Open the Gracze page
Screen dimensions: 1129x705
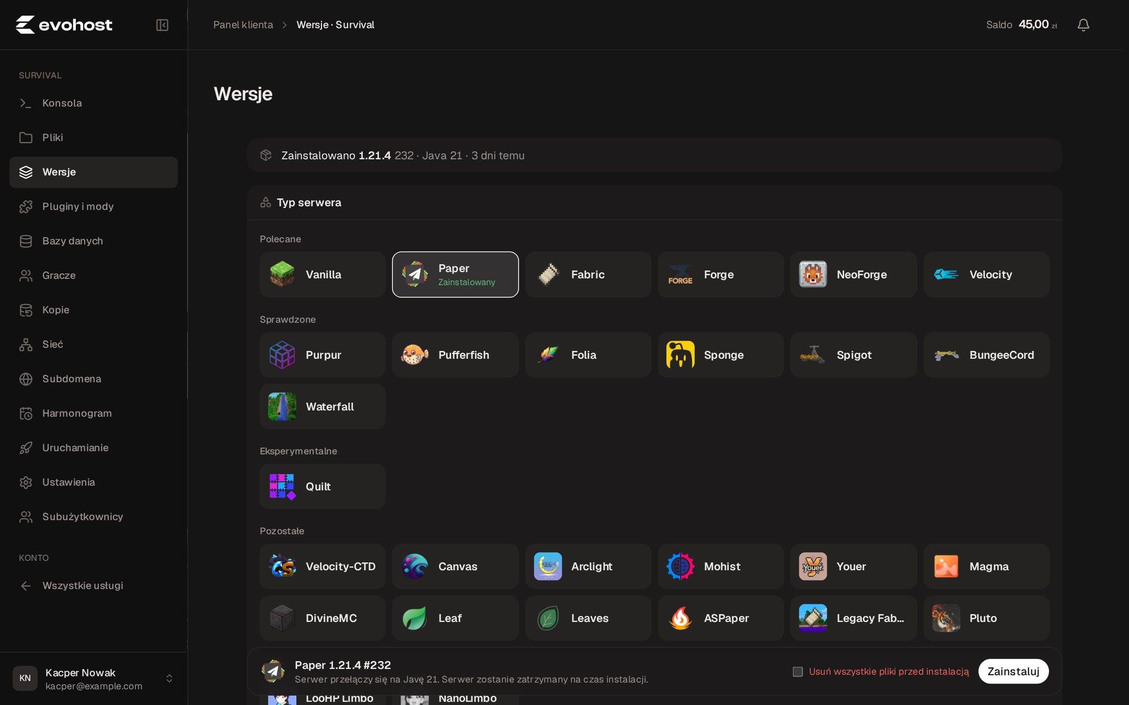pos(94,276)
